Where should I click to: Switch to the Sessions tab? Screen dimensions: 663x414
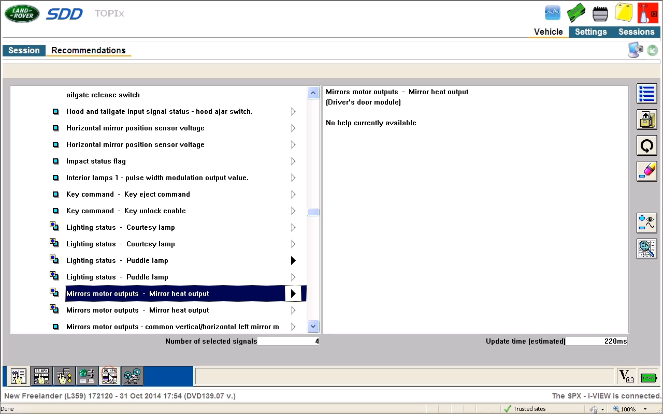click(x=636, y=32)
